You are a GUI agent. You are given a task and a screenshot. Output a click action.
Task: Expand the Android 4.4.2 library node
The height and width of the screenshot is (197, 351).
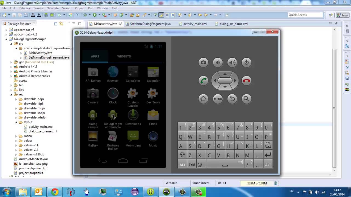pos(11,67)
